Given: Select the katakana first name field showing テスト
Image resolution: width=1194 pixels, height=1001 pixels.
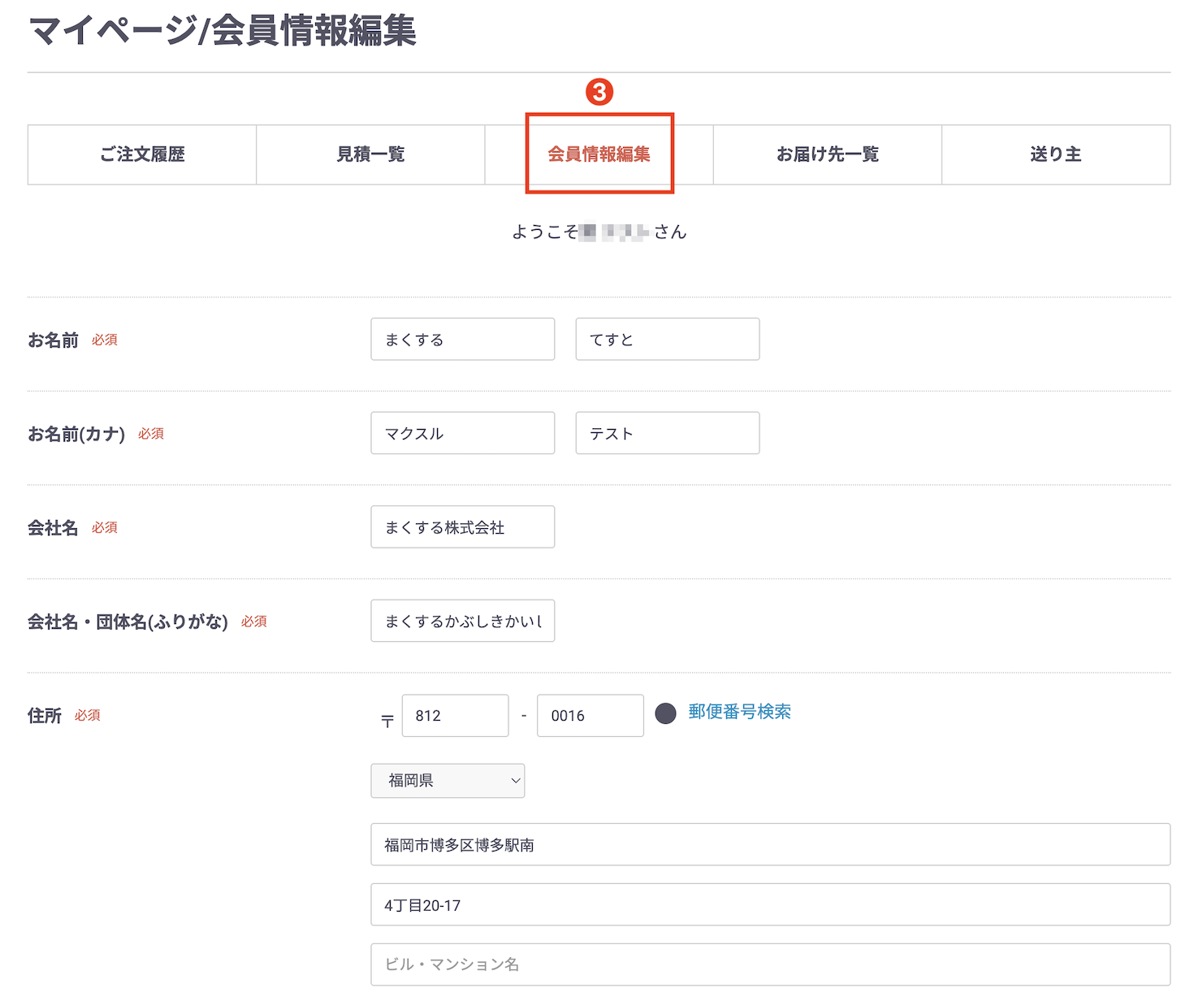Looking at the screenshot, I should 667,433.
